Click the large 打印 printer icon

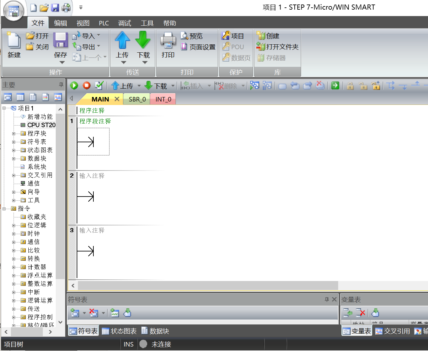(168, 41)
